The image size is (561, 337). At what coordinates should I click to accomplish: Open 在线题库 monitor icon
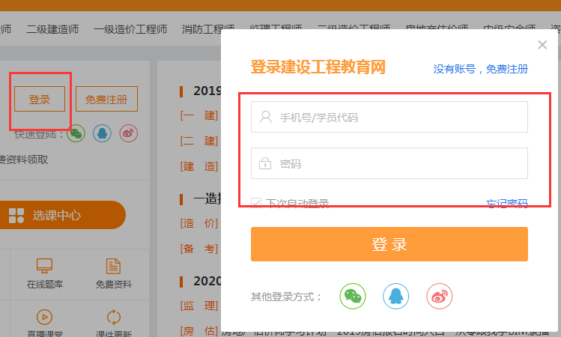click(x=44, y=266)
